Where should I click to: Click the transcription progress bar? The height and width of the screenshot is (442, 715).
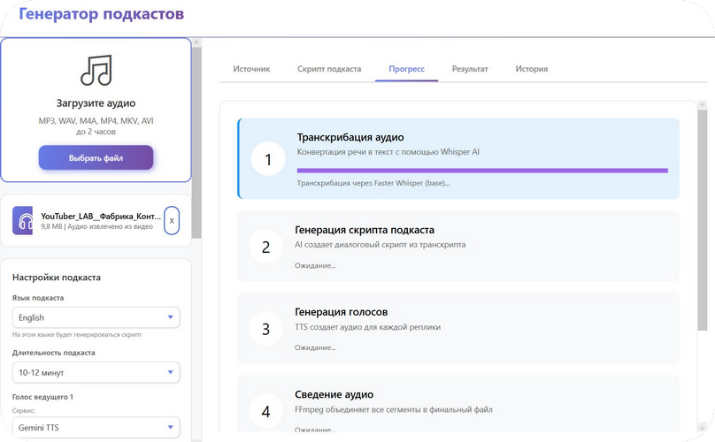point(482,170)
